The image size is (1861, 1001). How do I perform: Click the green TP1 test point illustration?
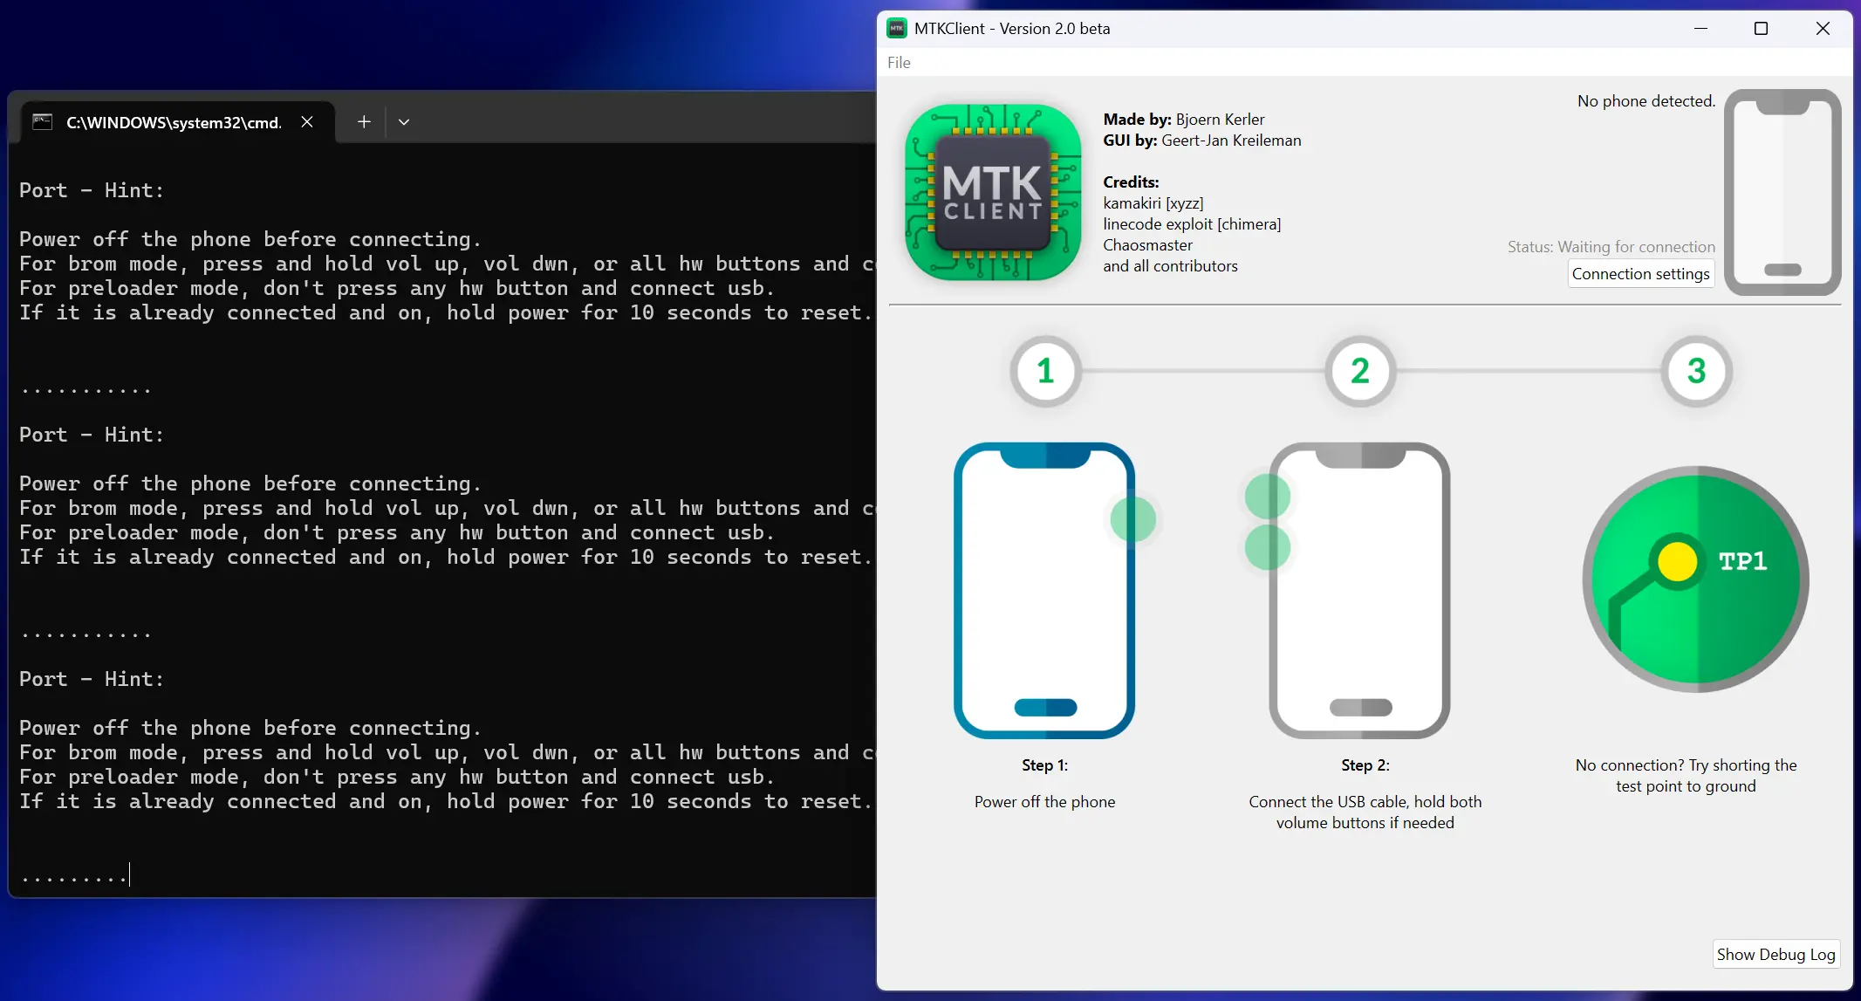pyautogui.click(x=1696, y=579)
